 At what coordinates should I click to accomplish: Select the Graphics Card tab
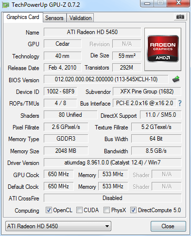(x=23, y=17)
